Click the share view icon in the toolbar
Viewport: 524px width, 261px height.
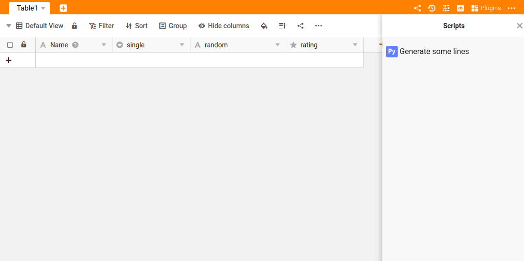(x=301, y=26)
